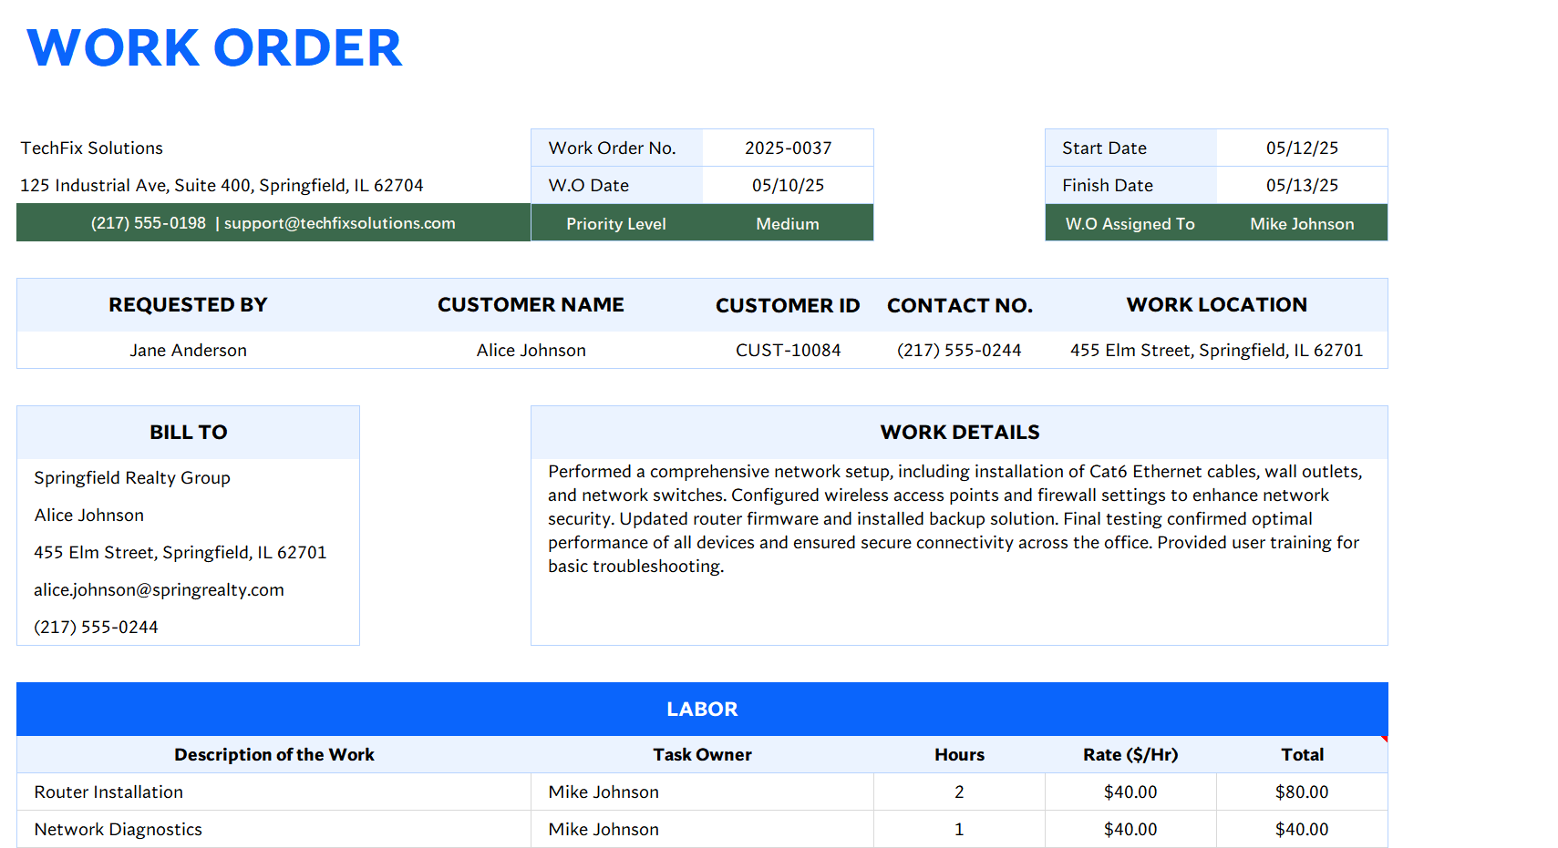Click the 455 Elm Street work location cell

1217,351
